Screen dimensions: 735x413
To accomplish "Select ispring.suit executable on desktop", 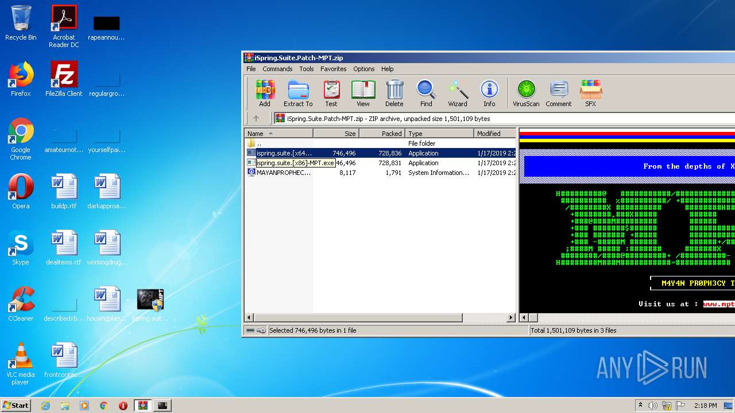I will (x=150, y=304).
